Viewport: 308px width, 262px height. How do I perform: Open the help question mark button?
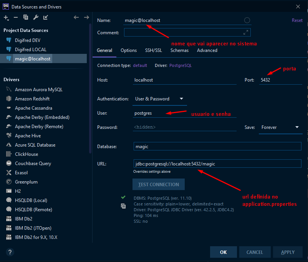point(10,252)
